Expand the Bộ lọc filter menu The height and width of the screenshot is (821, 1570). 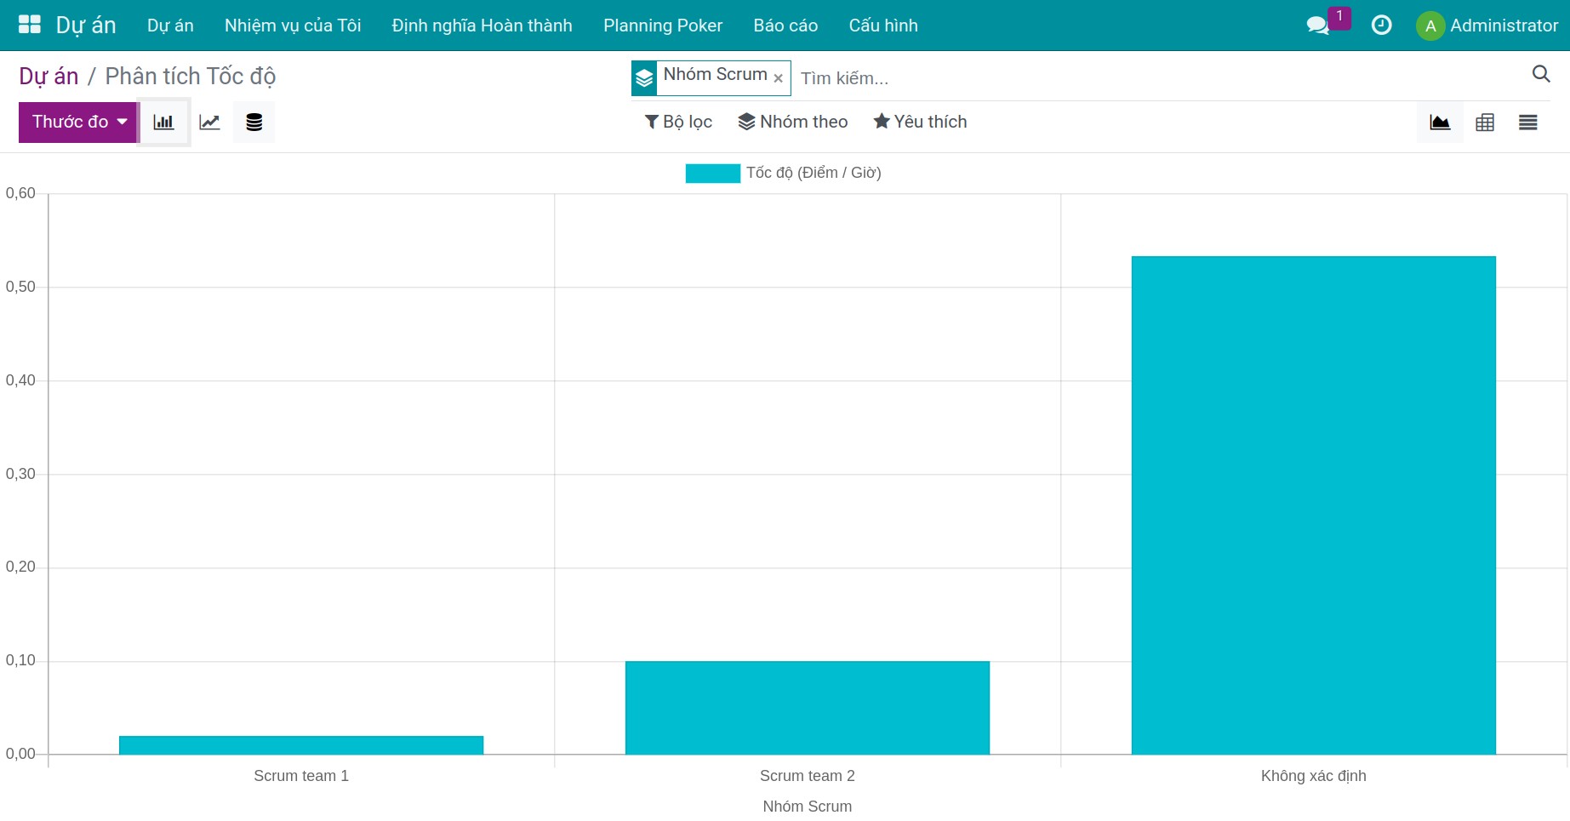(x=678, y=122)
